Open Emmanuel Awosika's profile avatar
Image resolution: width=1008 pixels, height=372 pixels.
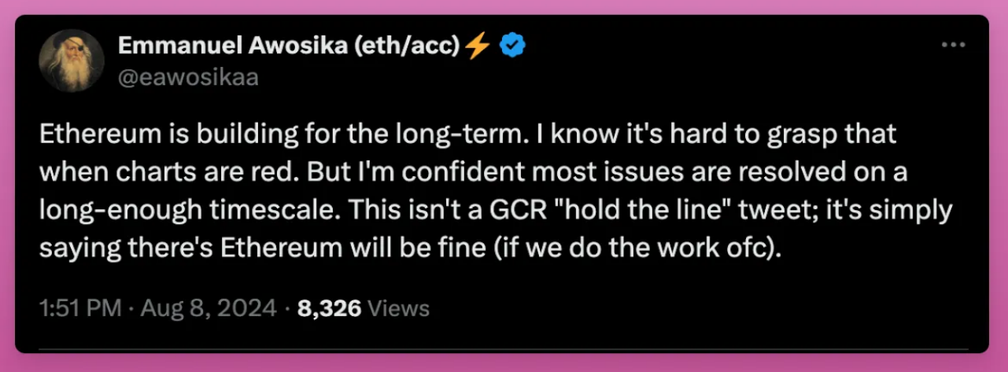point(72,61)
